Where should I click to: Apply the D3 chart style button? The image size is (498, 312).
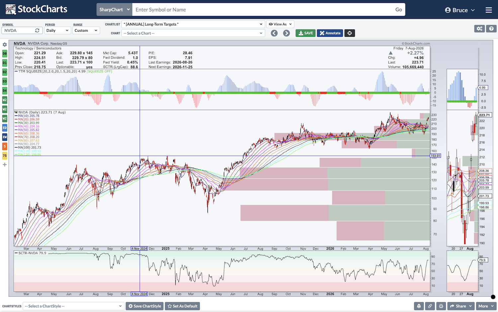5,81
